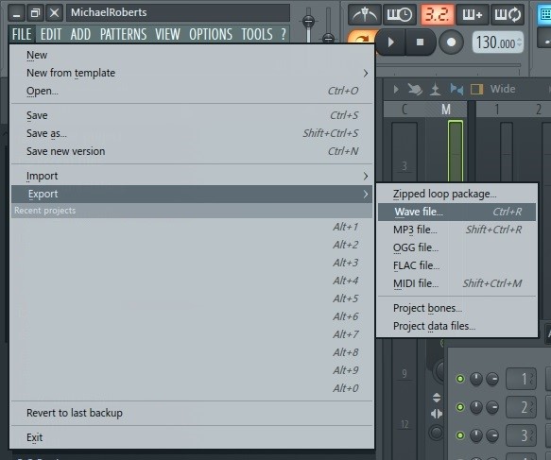Click the mixer stereo separation arrows icon
The width and height of the screenshot is (551, 460).
click(437, 414)
